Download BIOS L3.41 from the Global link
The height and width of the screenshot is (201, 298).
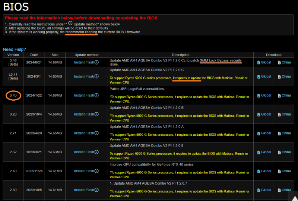(x=266, y=76)
